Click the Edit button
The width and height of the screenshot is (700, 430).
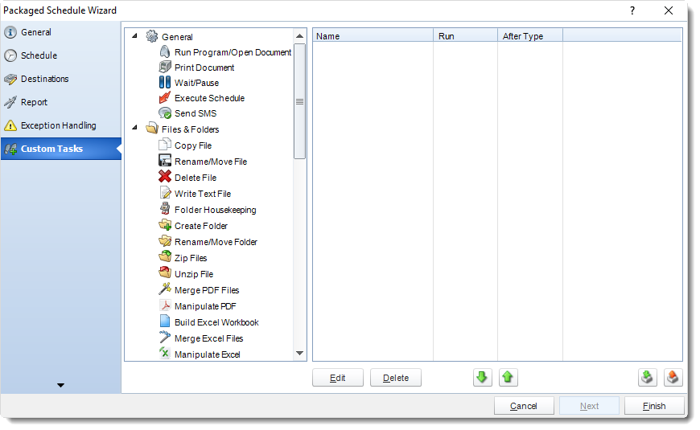[337, 378]
